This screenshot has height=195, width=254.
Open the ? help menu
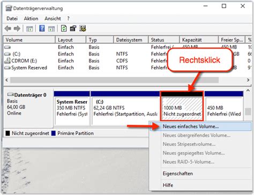coord(68,19)
